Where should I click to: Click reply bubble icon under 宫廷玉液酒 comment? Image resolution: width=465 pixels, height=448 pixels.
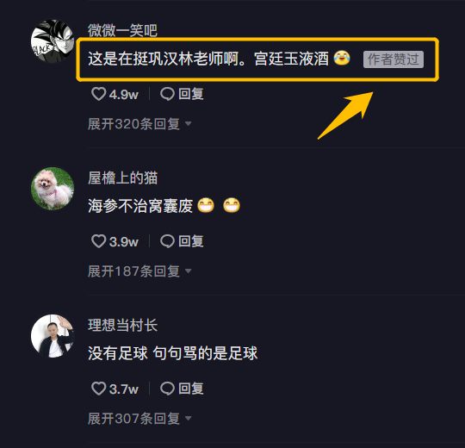tap(167, 94)
